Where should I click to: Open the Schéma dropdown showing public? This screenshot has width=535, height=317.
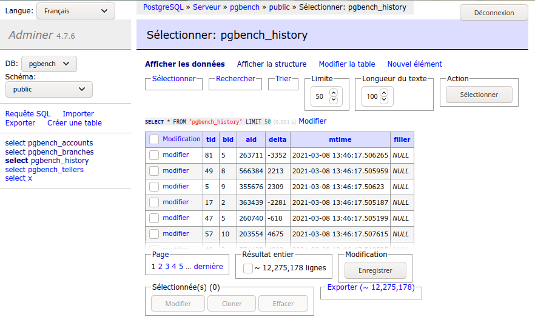49,89
